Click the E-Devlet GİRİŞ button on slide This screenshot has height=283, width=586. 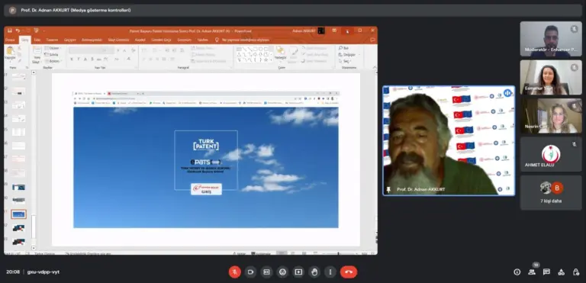206,189
